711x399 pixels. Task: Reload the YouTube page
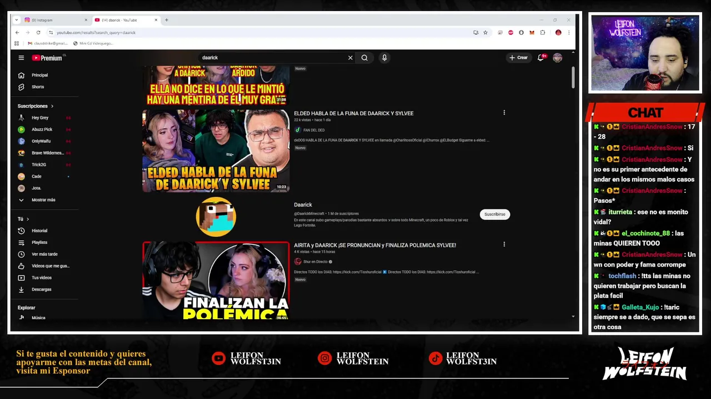click(x=38, y=33)
